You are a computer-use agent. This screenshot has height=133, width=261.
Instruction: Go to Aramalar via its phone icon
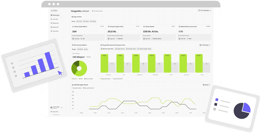(x=52, y=19)
